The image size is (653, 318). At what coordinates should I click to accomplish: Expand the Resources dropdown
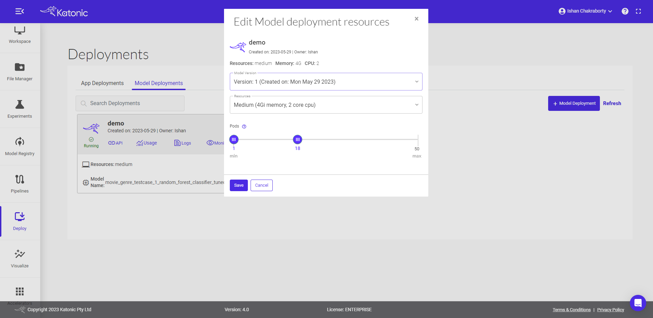point(326,105)
